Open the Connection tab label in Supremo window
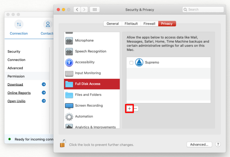Viewport: 230px width, 157px height. pyautogui.click(x=19, y=34)
